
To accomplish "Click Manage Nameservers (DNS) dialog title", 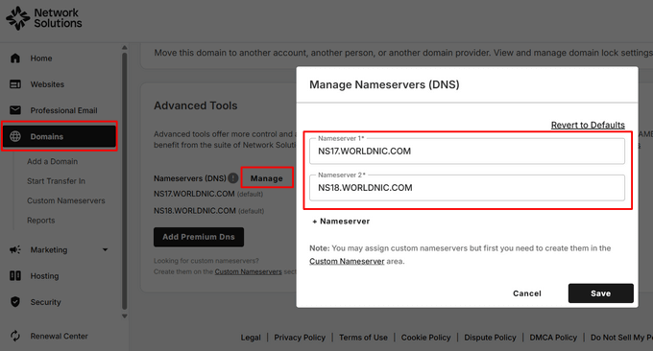I will [x=384, y=84].
